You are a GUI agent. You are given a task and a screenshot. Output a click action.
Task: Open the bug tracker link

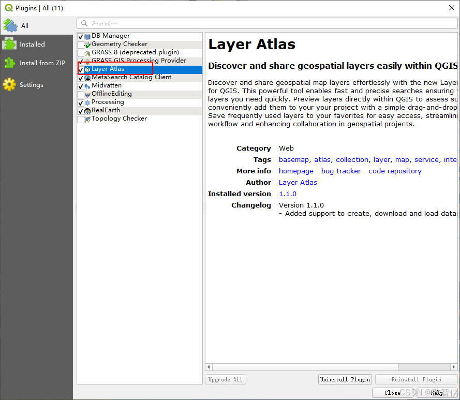tap(341, 171)
